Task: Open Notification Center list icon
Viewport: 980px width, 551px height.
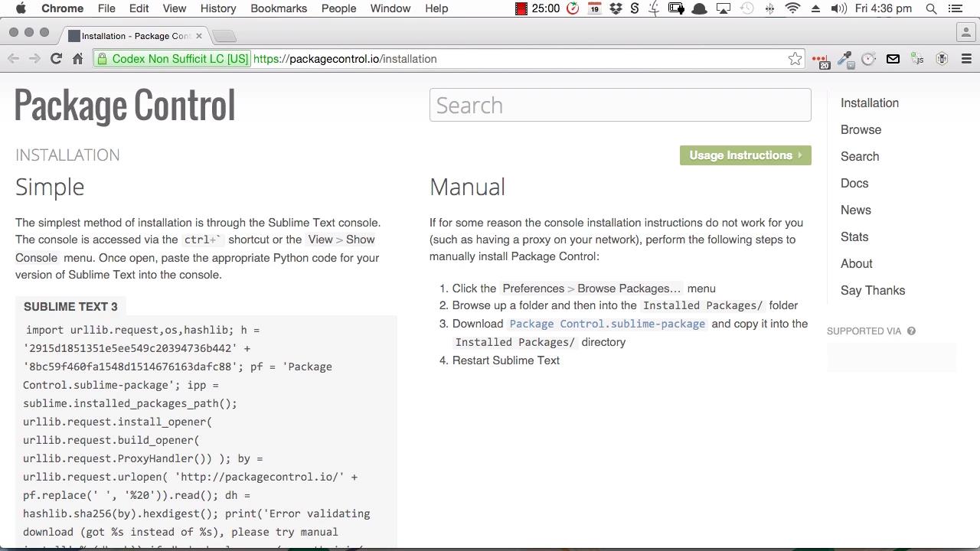Action: (x=955, y=8)
